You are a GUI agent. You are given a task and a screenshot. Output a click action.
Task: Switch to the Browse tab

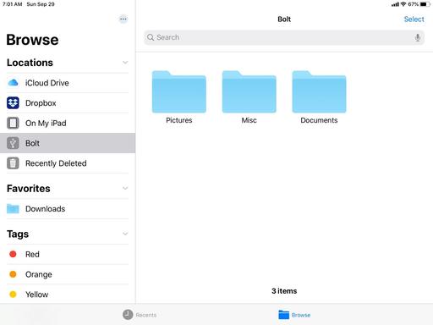click(294, 315)
